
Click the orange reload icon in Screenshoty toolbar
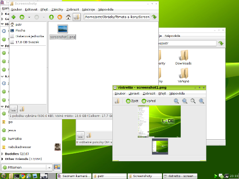coord(60,17)
